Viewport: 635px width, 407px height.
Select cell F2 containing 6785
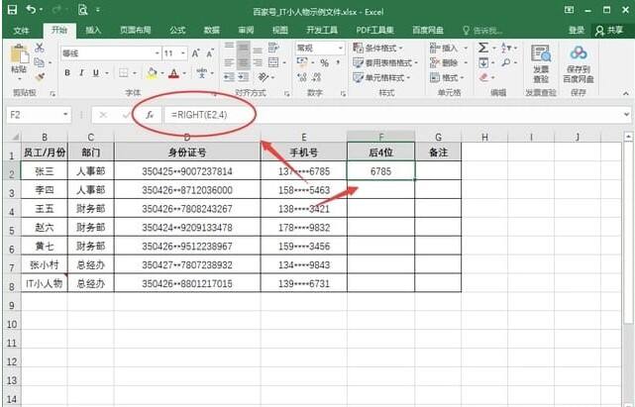(381, 171)
